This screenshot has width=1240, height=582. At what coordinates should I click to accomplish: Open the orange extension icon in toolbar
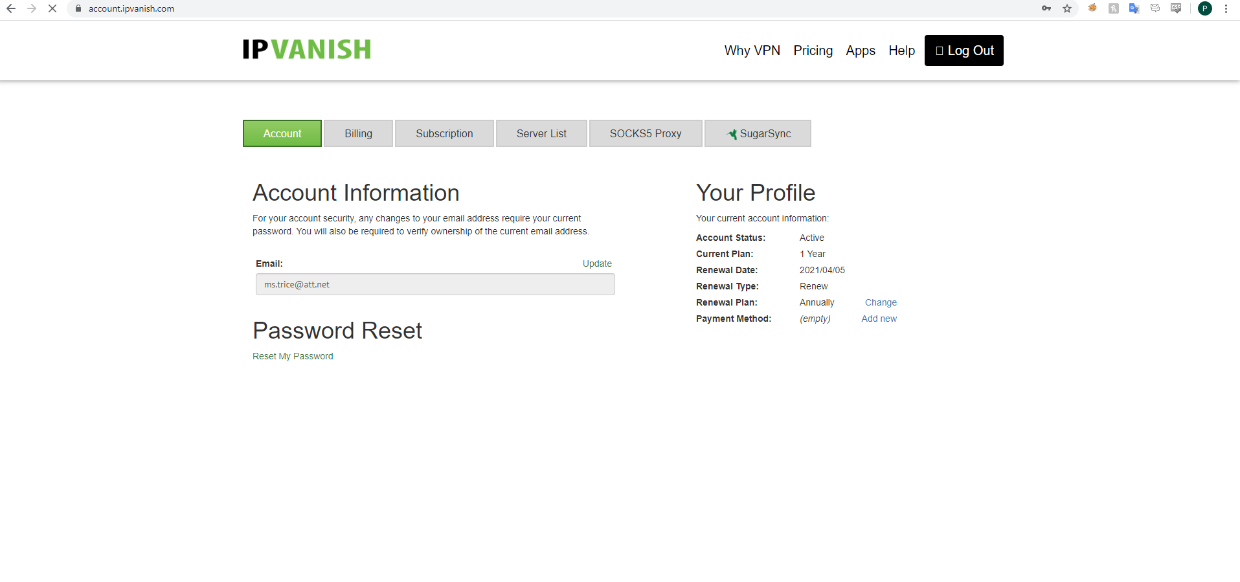[x=1092, y=8]
